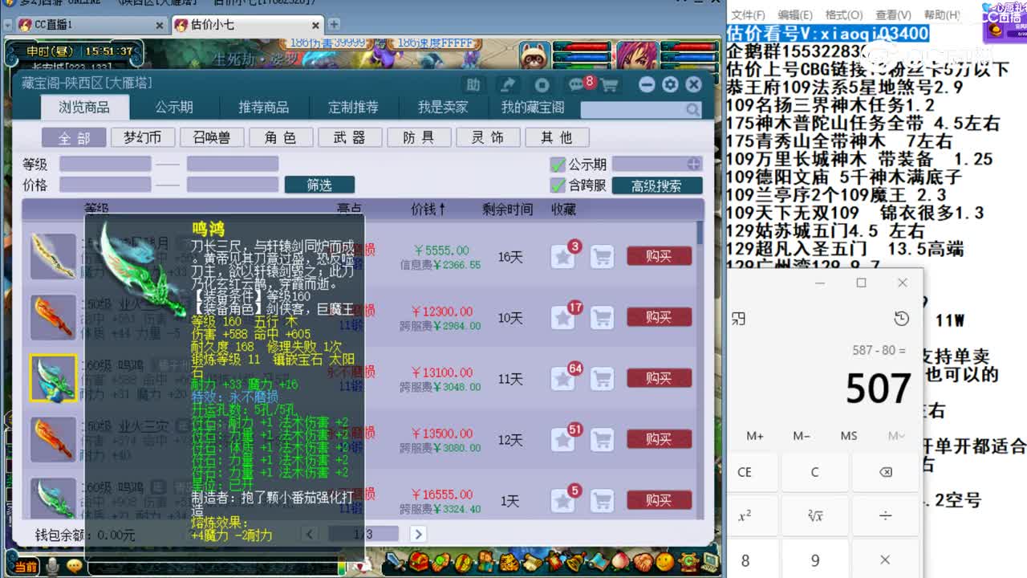
Task: Add the ¥13500.00 listing to cart
Action: point(602,439)
